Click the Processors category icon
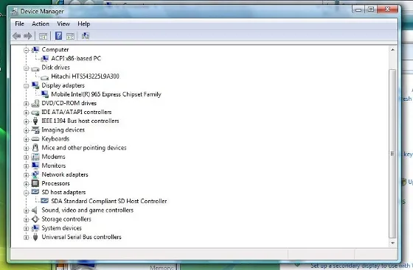Image resolution: width=413 pixels, height=270 pixels. pos(35,183)
